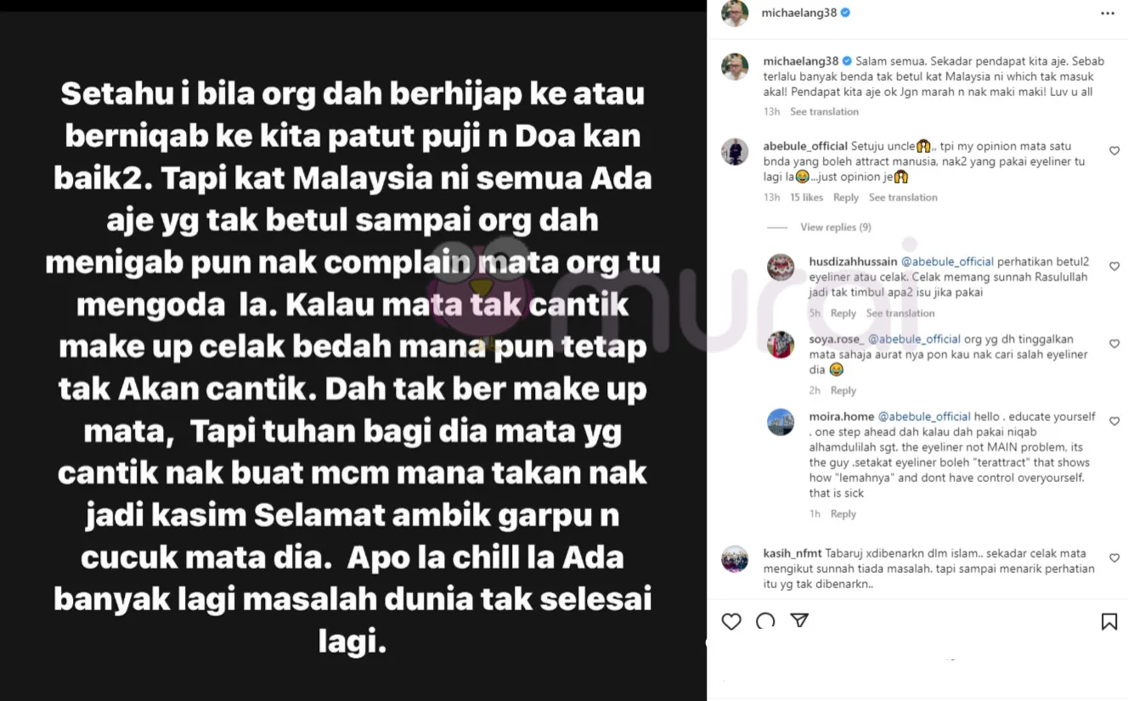
Task: See translation of the post caption
Action: click(x=824, y=112)
